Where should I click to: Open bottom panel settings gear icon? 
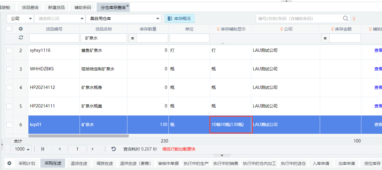[9, 163]
